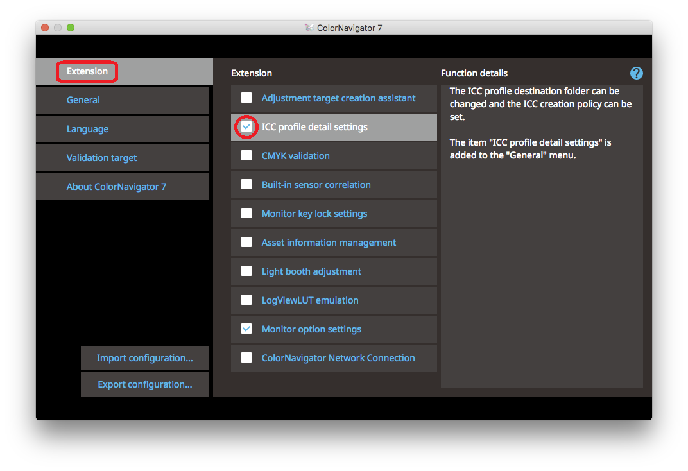Image resolution: width=688 pixels, height=471 pixels.
Task: Select the CMYK validation label
Action: coord(296,156)
